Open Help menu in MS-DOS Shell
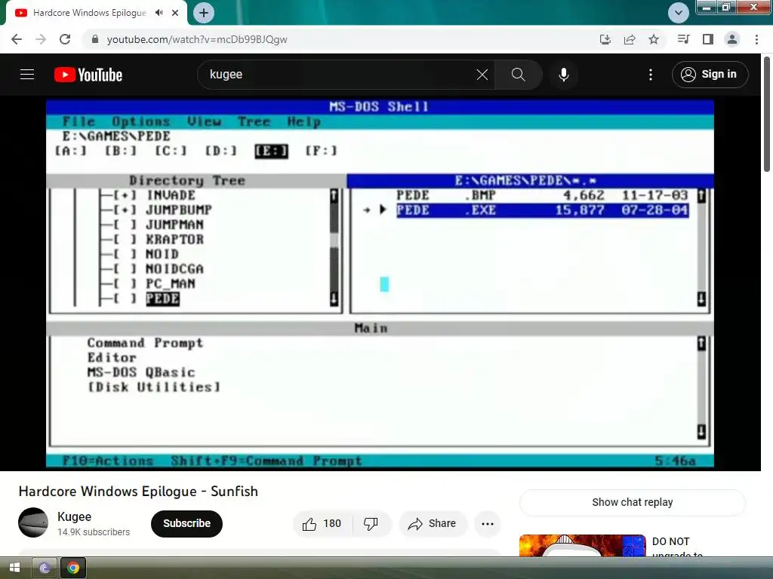 pos(304,121)
